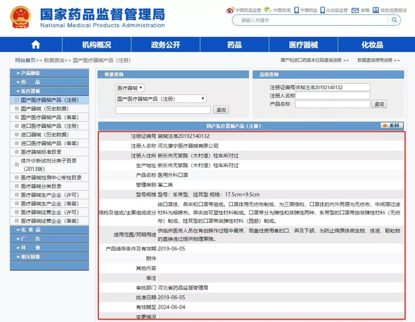415x322 pixels.
Task: Click result registration number 冀械注准20192140132
Action: [x=184, y=136]
